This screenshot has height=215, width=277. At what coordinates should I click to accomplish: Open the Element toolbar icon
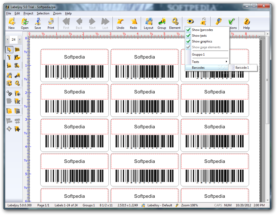175,23
